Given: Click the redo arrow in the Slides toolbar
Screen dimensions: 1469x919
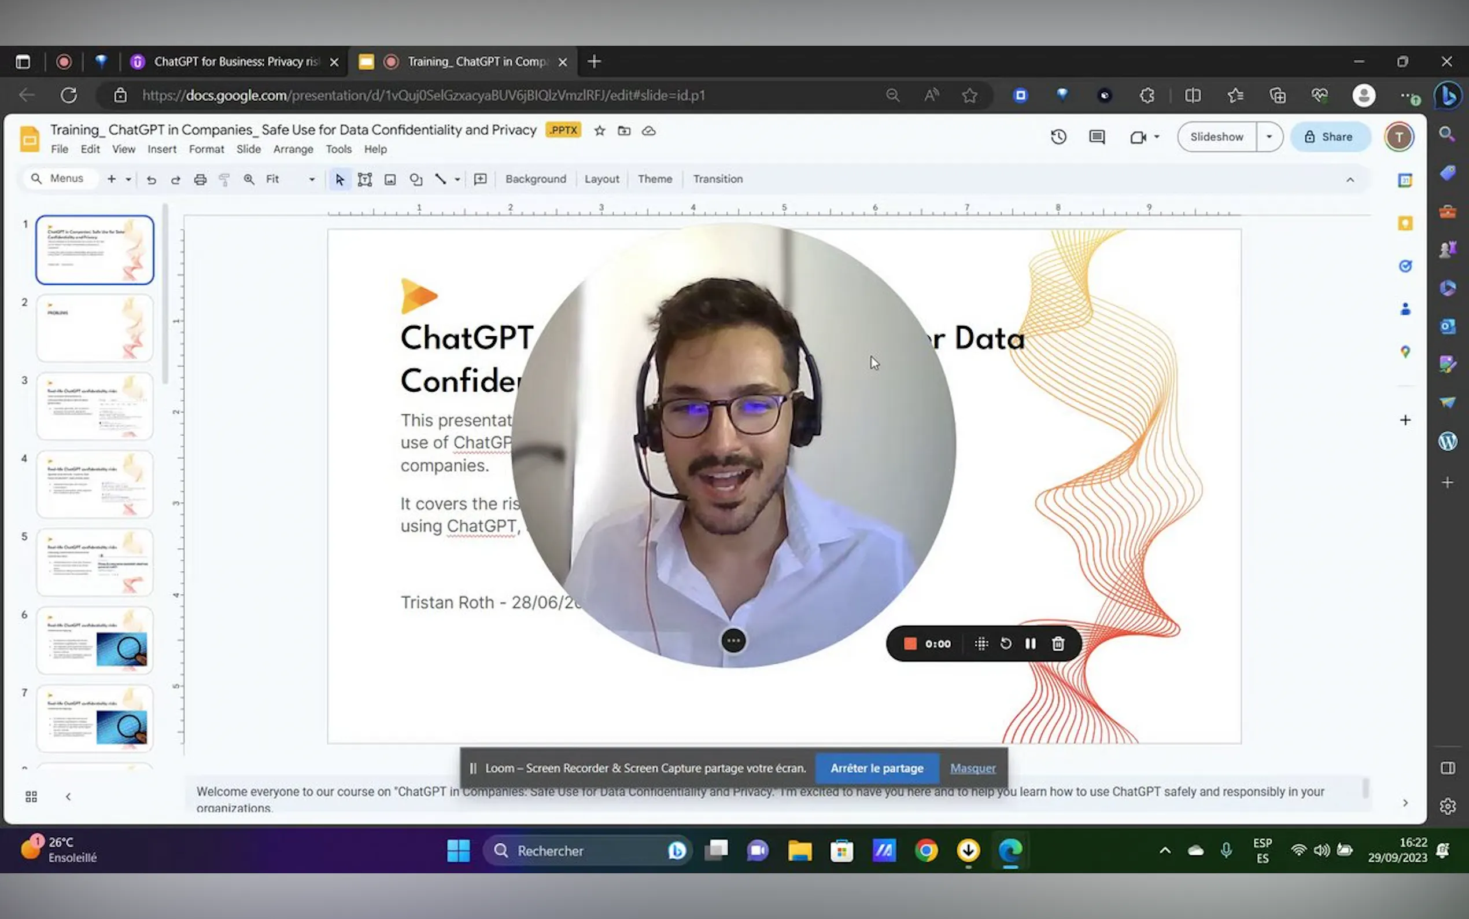Looking at the screenshot, I should [x=175, y=179].
